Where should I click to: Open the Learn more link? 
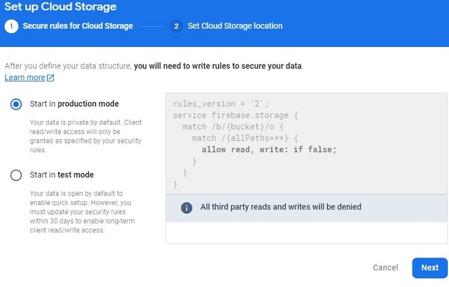click(x=24, y=78)
